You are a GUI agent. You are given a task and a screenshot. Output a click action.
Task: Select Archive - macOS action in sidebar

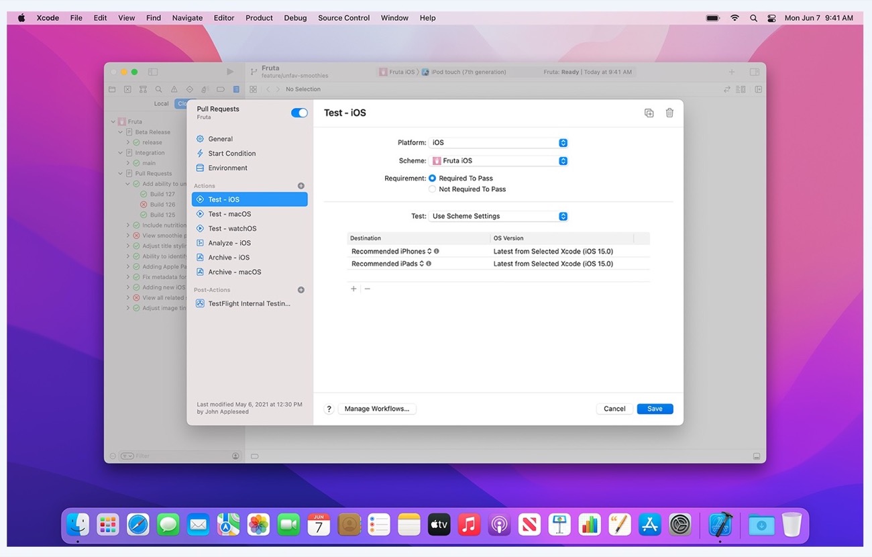pos(234,272)
